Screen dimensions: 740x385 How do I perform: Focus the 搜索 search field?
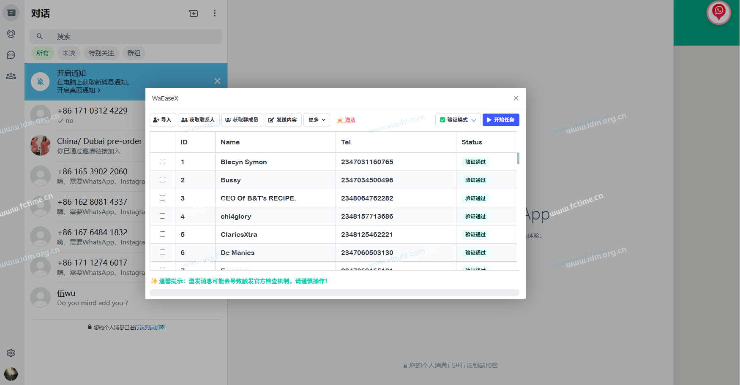point(126,36)
